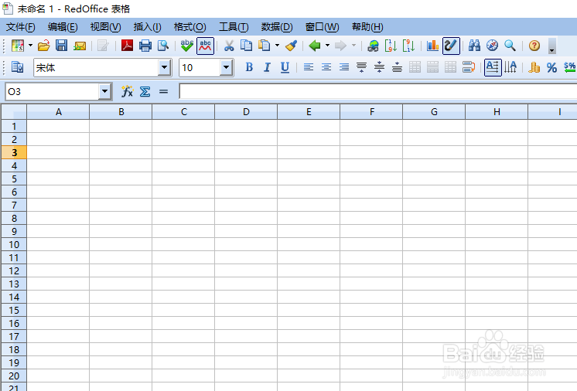The image size is (577, 391).
Task: Apply percent number format
Action: click(x=551, y=67)
